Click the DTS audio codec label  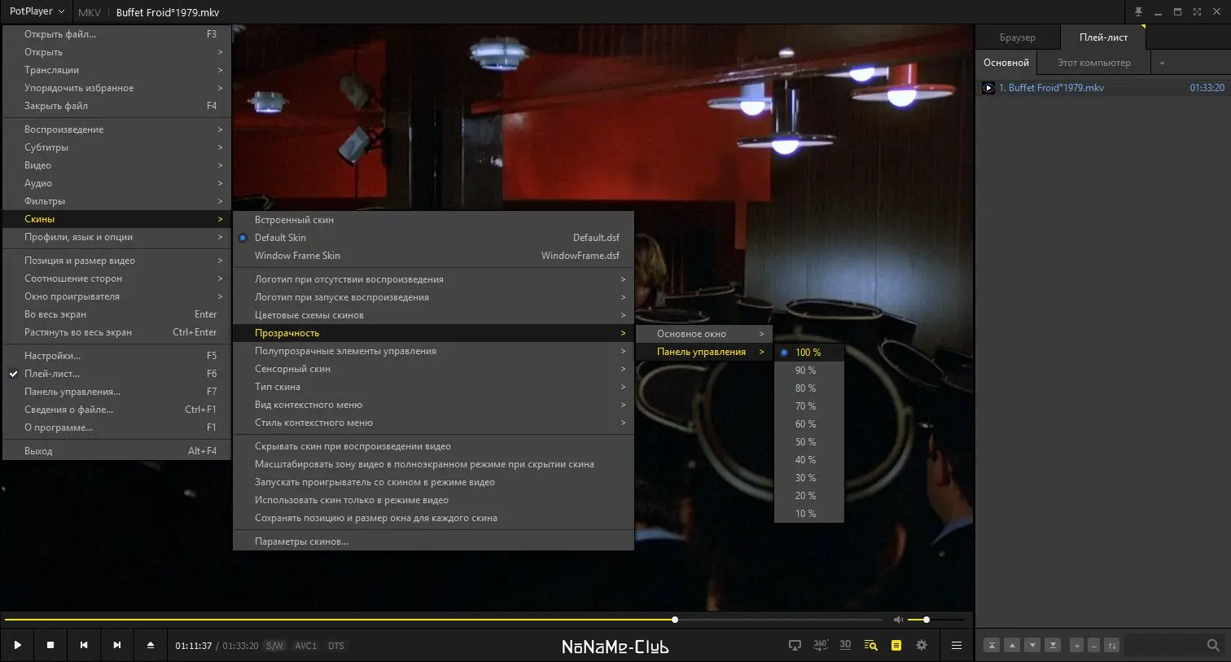pyautogui.click(x=336, y=646)
